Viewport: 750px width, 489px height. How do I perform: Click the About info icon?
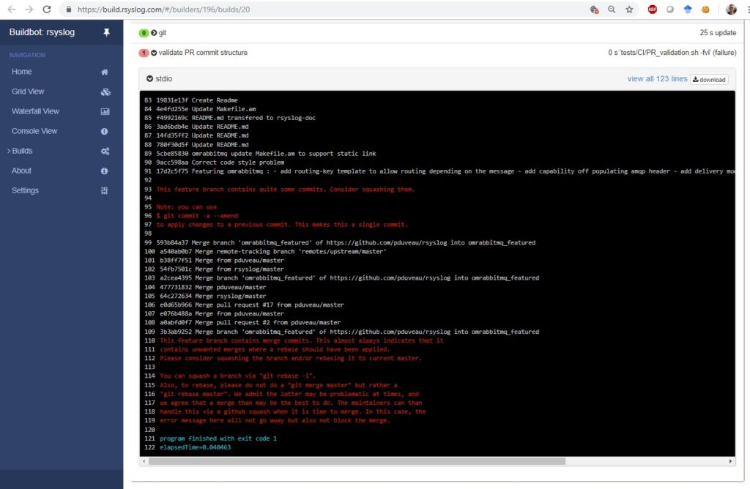click(x=104, y=171)
